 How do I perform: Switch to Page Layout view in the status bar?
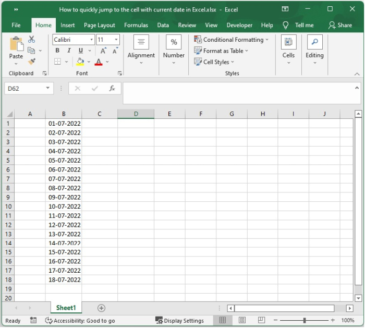click(242, 320)
